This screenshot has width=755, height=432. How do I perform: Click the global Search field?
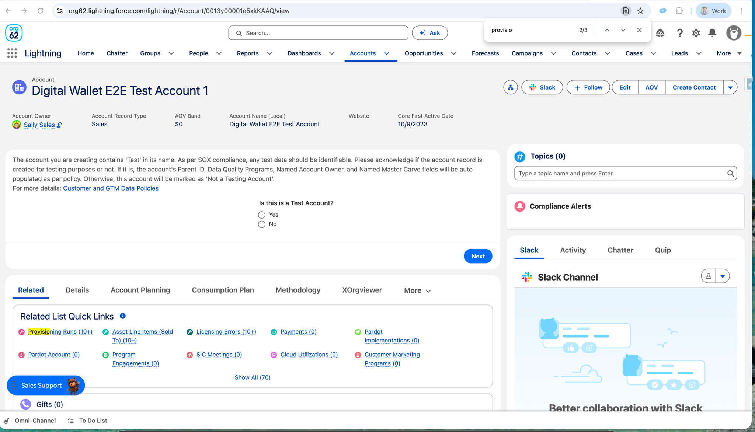pyautogui.click(x=318, y=33)
